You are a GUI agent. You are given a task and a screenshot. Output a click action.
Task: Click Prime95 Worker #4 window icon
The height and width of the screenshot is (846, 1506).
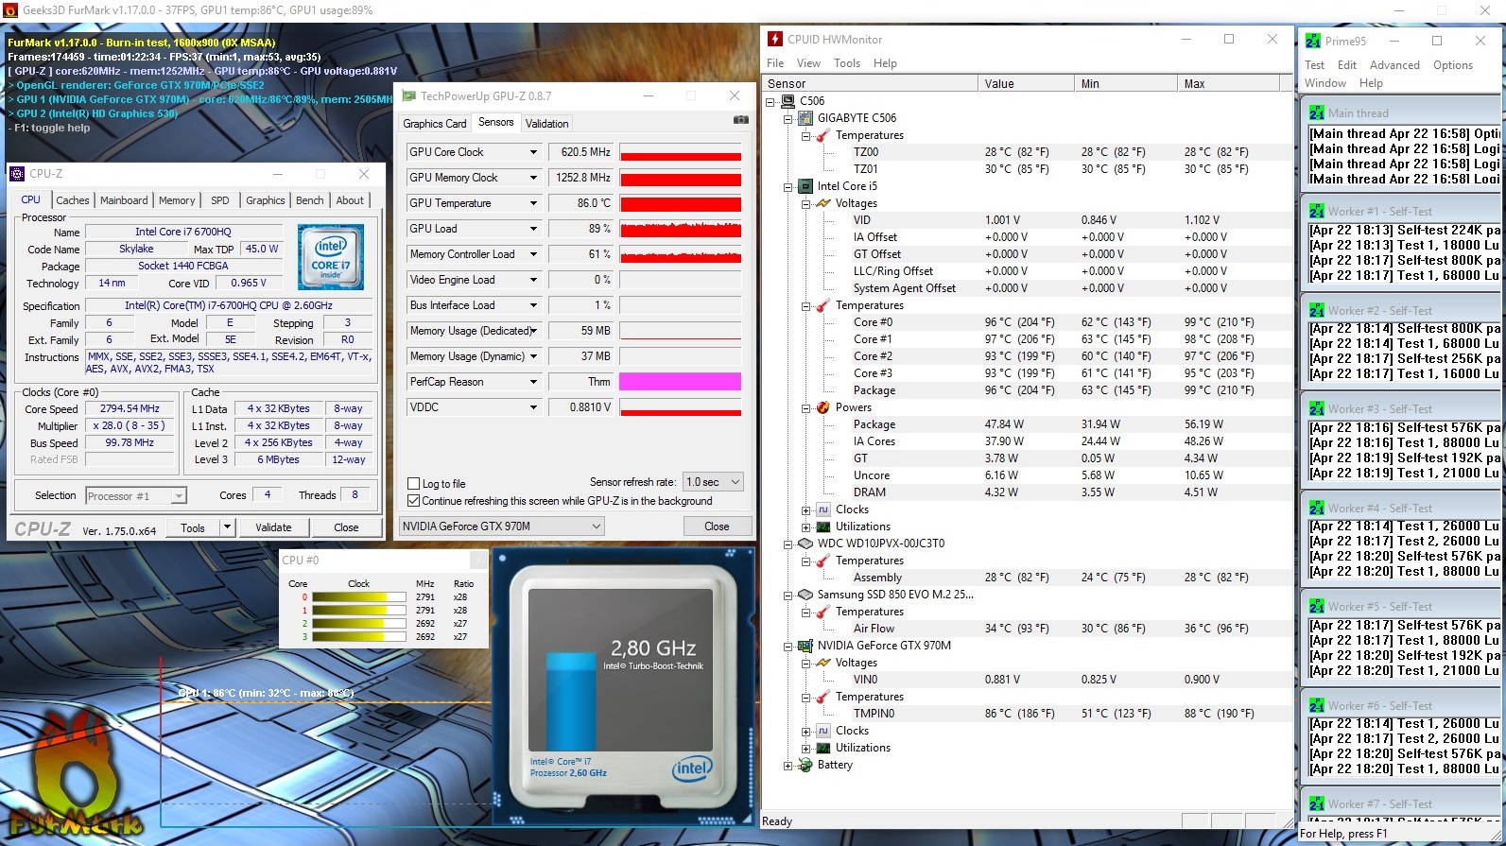(1317, 508)
